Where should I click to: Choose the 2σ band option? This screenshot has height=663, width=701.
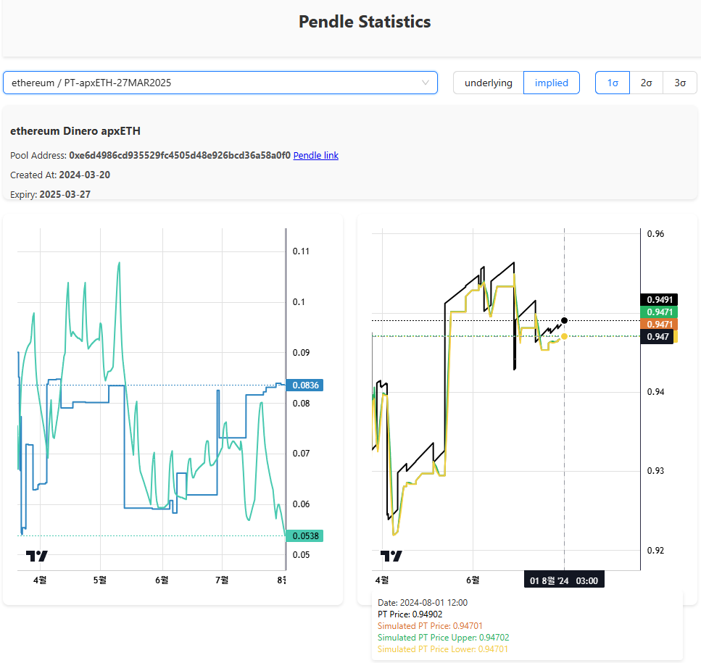(x=646, y=83)
